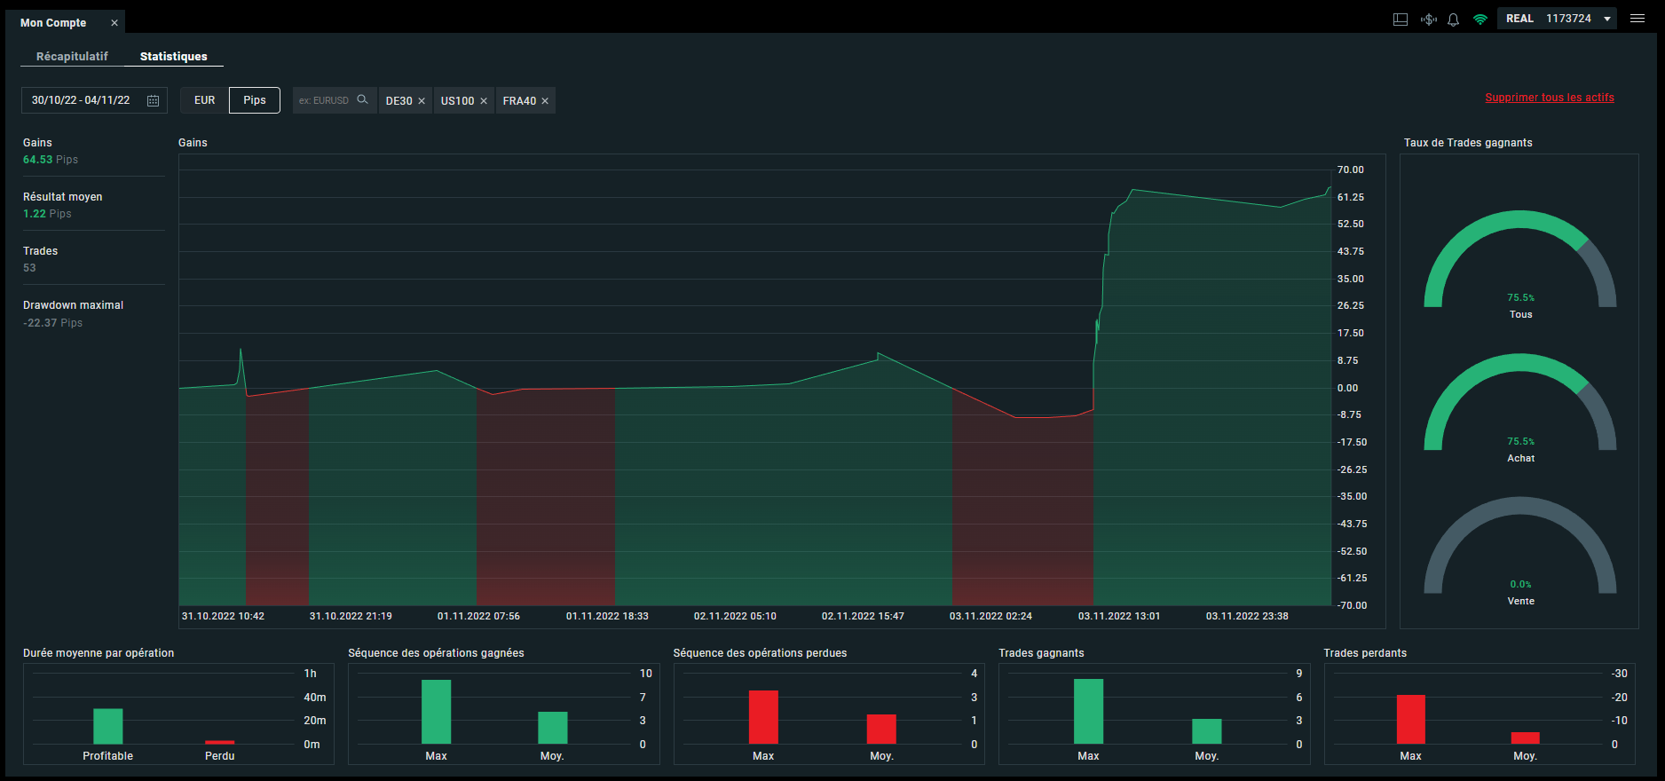1665x781 pixels.
Task: Remove the DE30 asset filter
Action: click(x=422, y=101)
